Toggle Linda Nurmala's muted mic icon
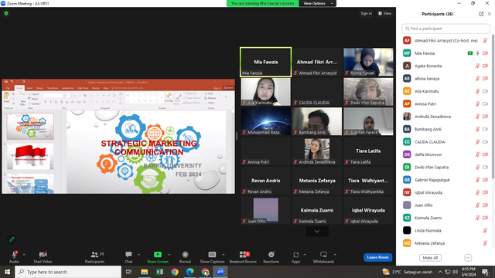This screenshot has width=495, height=278. (x=485, y=230)
